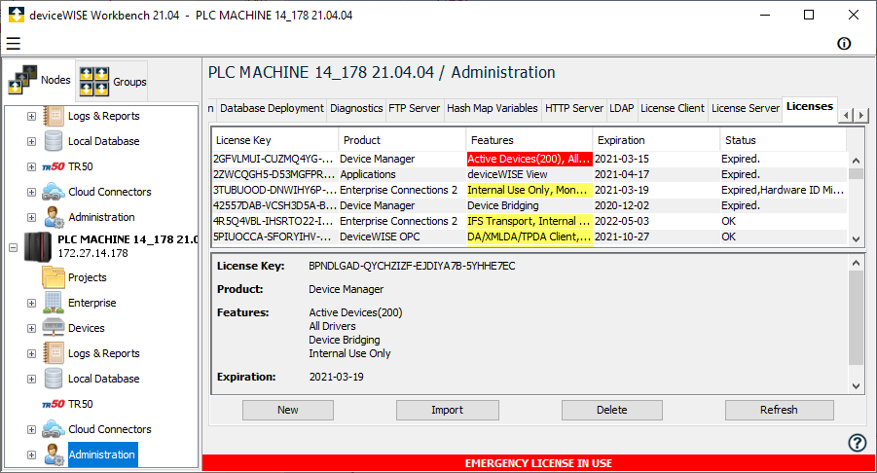Select the DeviceWISE OPC product cell
Image resolution: width=877 pixels, height=473 pixels.
point(402,237)
